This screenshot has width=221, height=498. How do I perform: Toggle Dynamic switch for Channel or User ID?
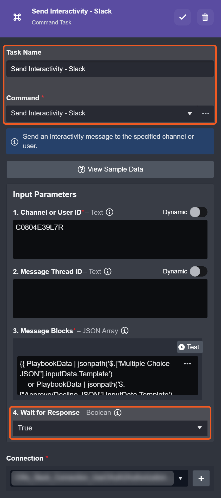198,212
